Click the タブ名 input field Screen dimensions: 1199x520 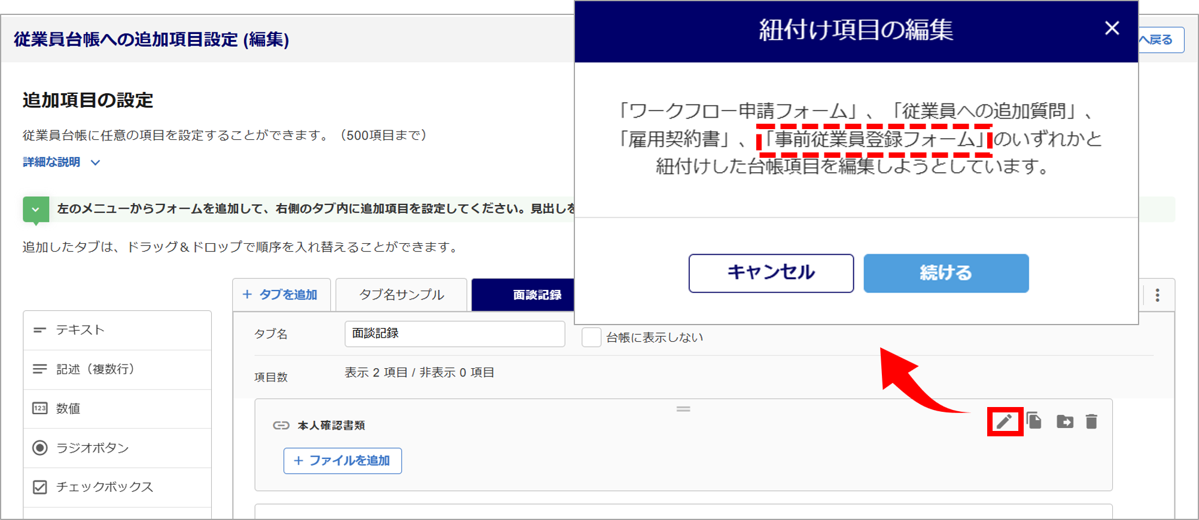pyautogui.click(x=455, y=334)
